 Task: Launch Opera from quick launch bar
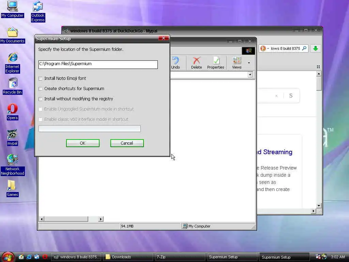(x=45, y=257)
